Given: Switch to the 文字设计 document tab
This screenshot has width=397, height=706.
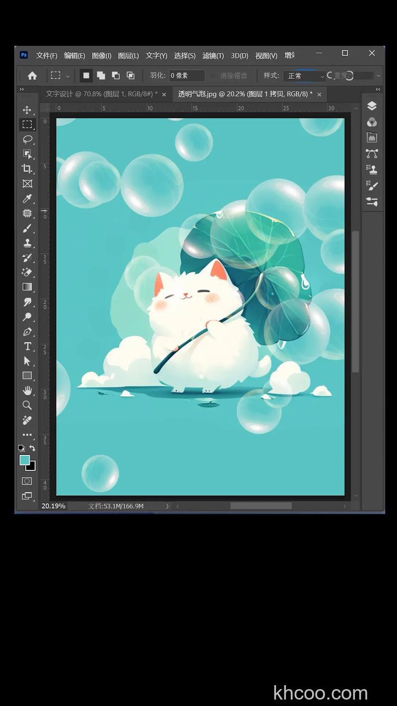Looking at the screenshot, I should 101,94.
